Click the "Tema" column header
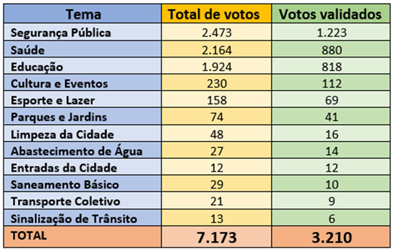The image size is (394, 249). (x=83, y=15)
